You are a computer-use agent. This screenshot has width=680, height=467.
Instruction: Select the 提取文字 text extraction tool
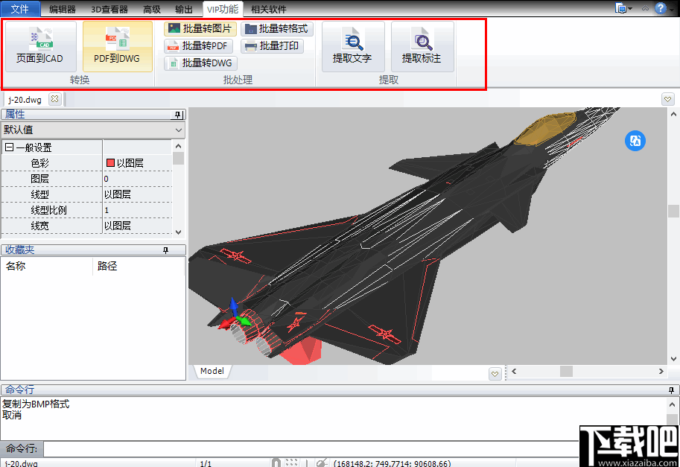(x=353, y=46)
